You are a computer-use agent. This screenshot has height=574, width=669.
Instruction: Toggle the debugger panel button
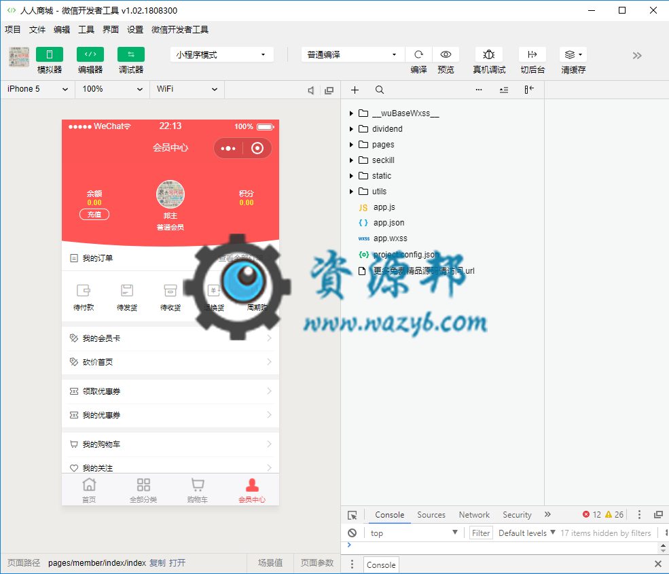(x=131, y=54)
